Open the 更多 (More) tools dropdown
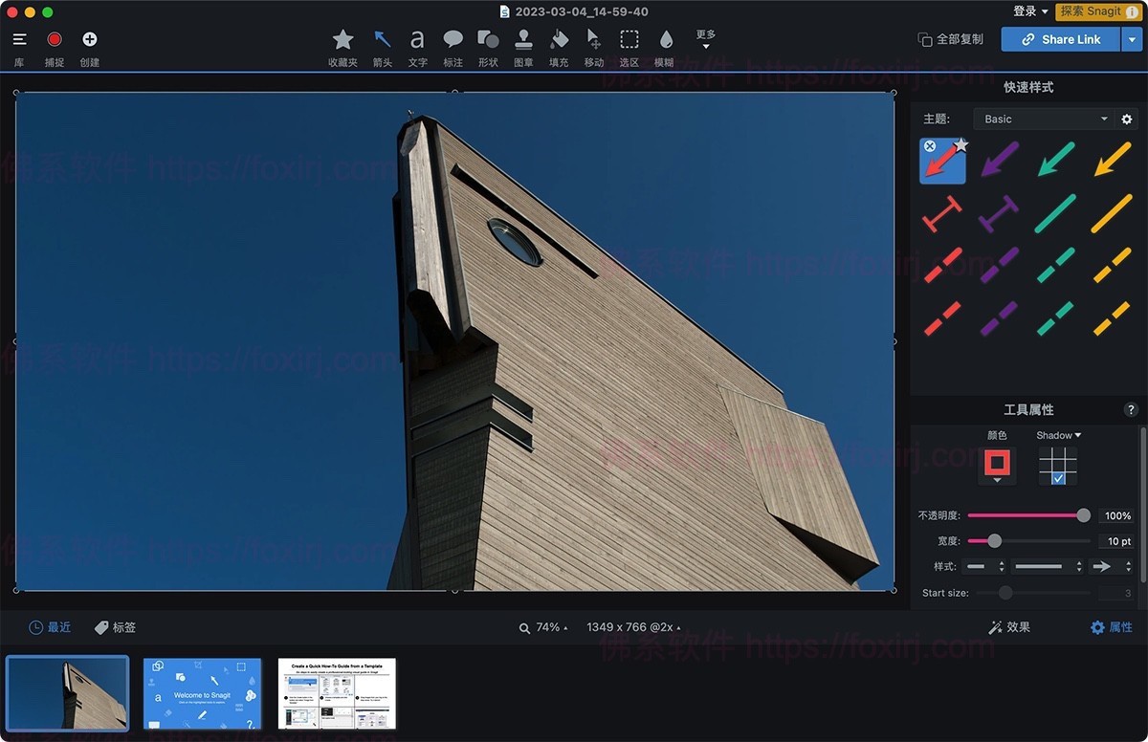This screenshot has height=742, width=1148. tap(705, 39)
